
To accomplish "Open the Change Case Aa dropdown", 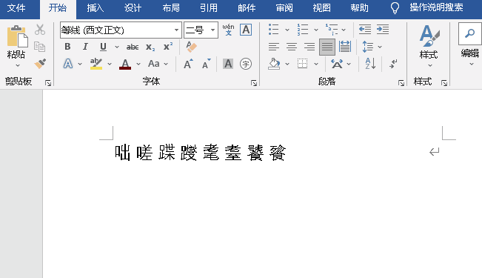I will [x=158, y=64].
